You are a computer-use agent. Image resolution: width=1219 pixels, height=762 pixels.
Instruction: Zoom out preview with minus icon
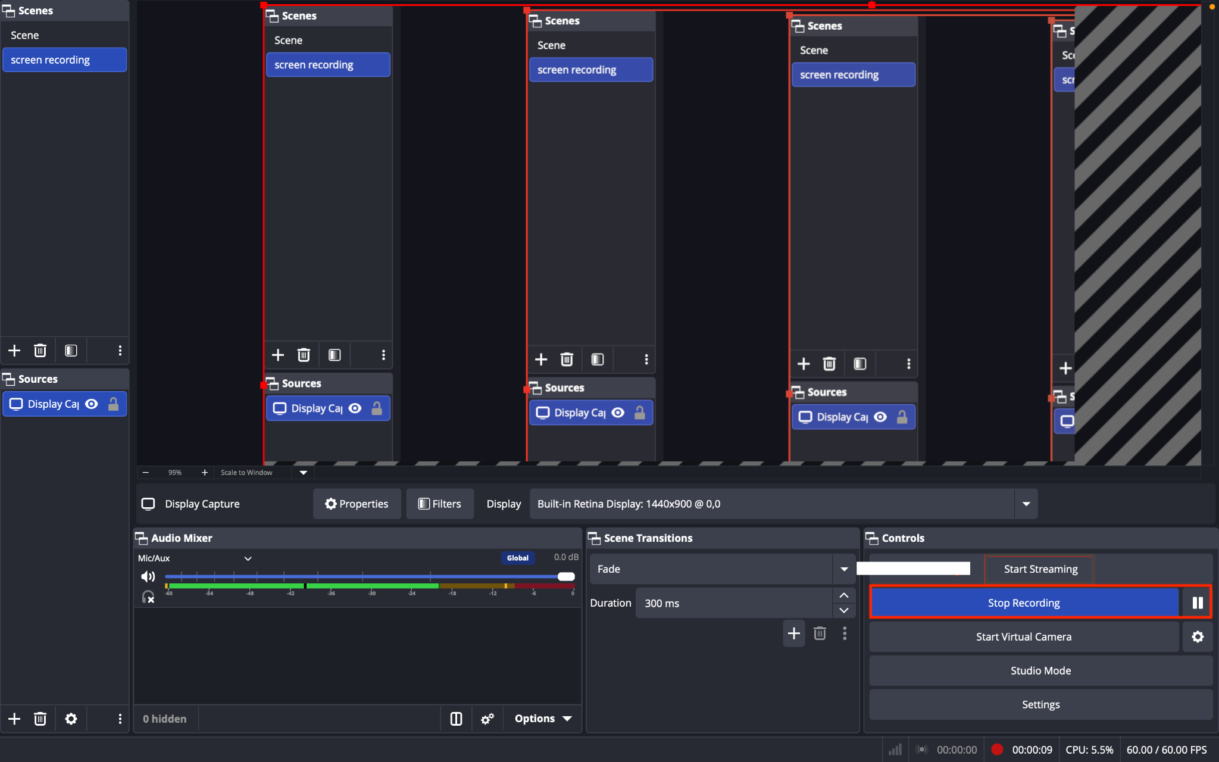click(146, 472)
